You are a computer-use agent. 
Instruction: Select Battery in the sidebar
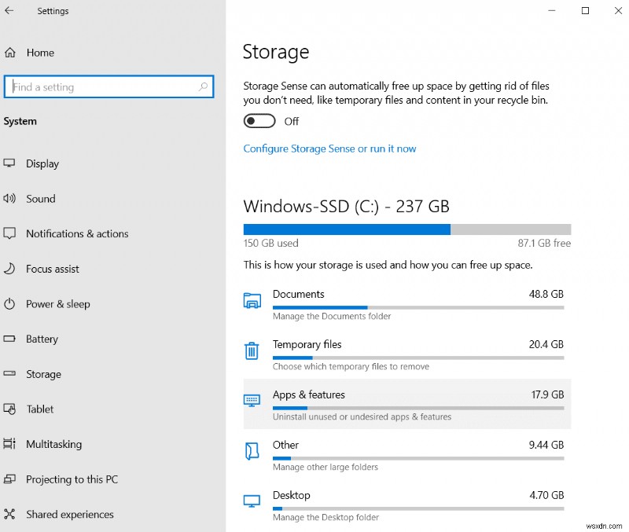point(42,339)
